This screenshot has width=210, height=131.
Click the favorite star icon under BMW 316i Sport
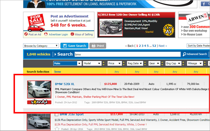pyautogui.click(x=57, y=129)
